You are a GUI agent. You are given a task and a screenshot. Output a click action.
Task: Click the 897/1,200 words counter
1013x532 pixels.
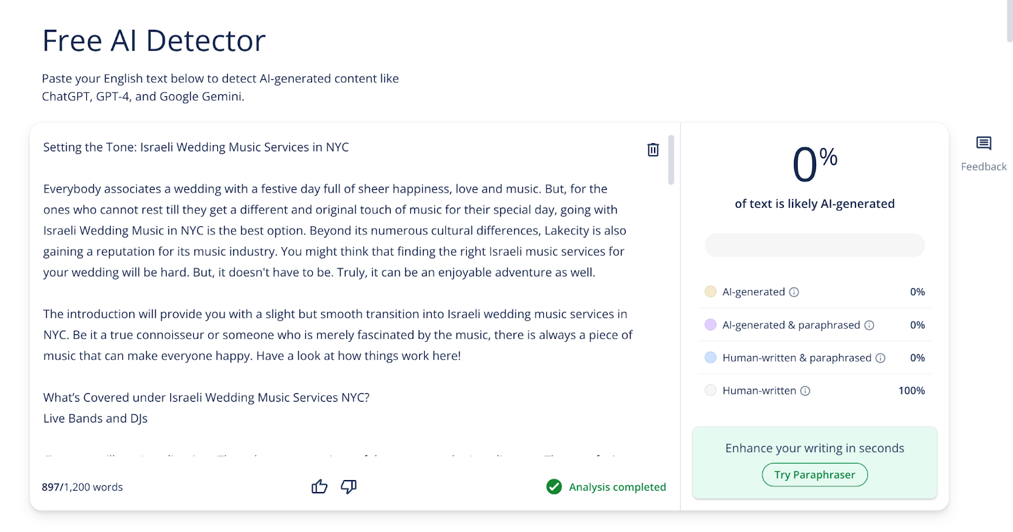[x=82, y=487]
